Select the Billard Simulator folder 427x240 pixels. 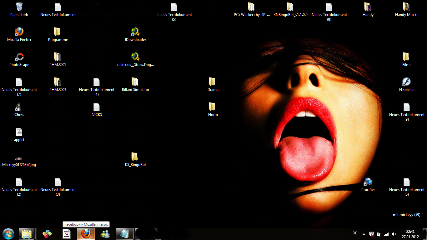click(x=135, y=82)
